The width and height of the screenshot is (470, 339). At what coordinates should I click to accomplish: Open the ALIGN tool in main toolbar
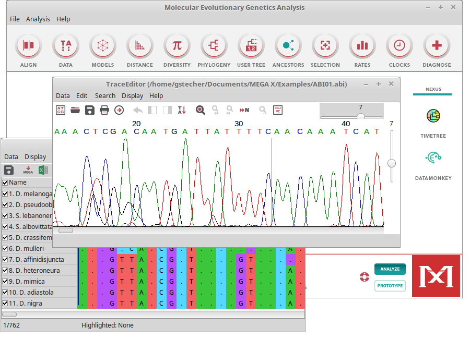pos(28,45)
